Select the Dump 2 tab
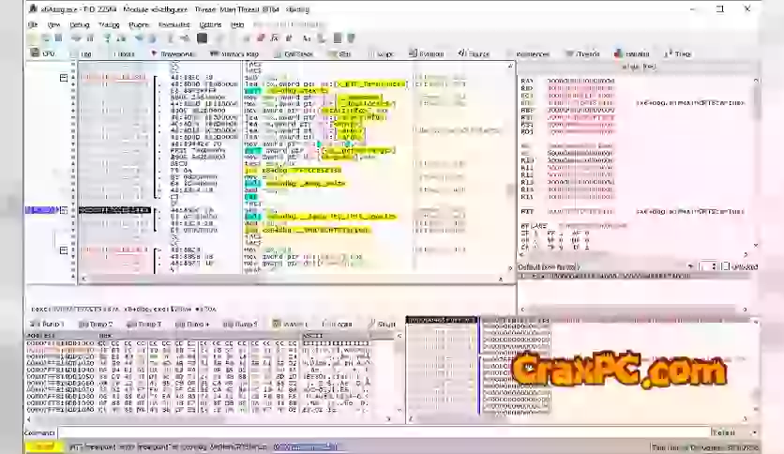 point(98,324)
